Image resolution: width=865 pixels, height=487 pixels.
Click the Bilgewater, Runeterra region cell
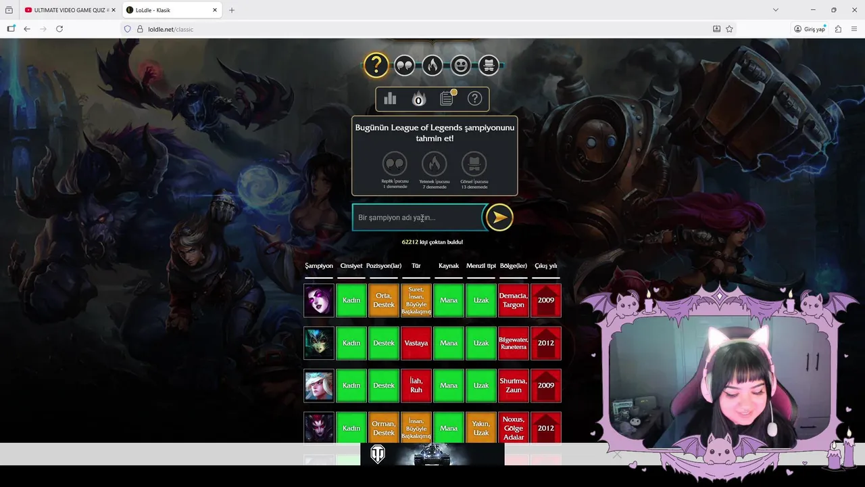tap(514, 343)
